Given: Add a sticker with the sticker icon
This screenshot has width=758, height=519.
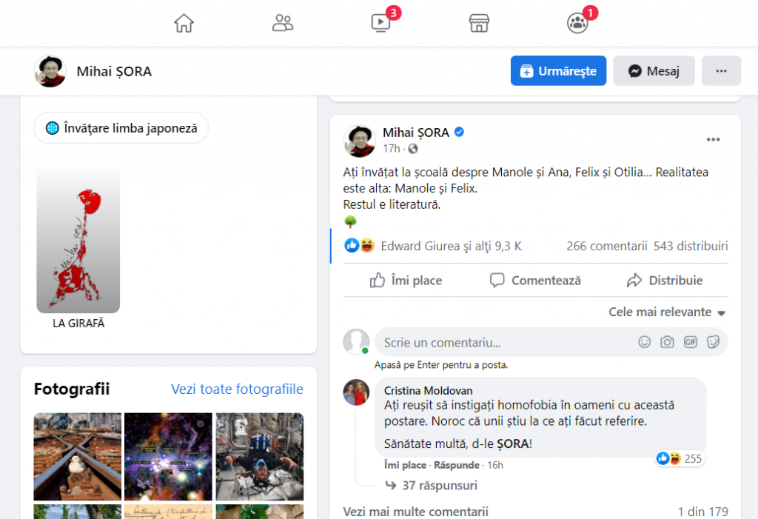Looking at the screenshot, I should tap(713, 343).
